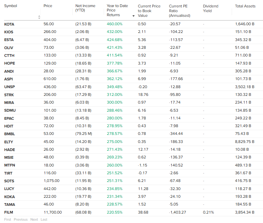Click FILM's 0.21% dividend yield cell
Image resolution: width=263 pixels, height=223 pixels.
208,212
